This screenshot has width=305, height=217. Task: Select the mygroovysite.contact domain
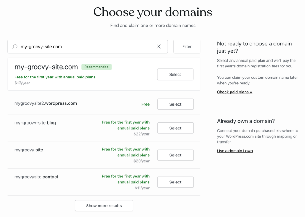pyautogui.click(x=175, y=182)
